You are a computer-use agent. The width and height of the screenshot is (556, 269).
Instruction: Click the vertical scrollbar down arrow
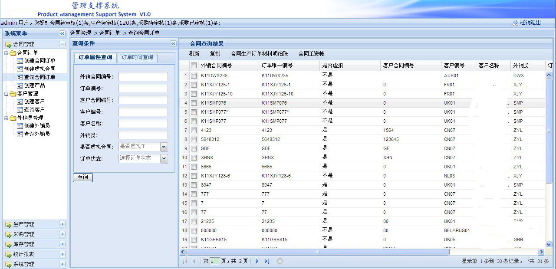(549, 245)
